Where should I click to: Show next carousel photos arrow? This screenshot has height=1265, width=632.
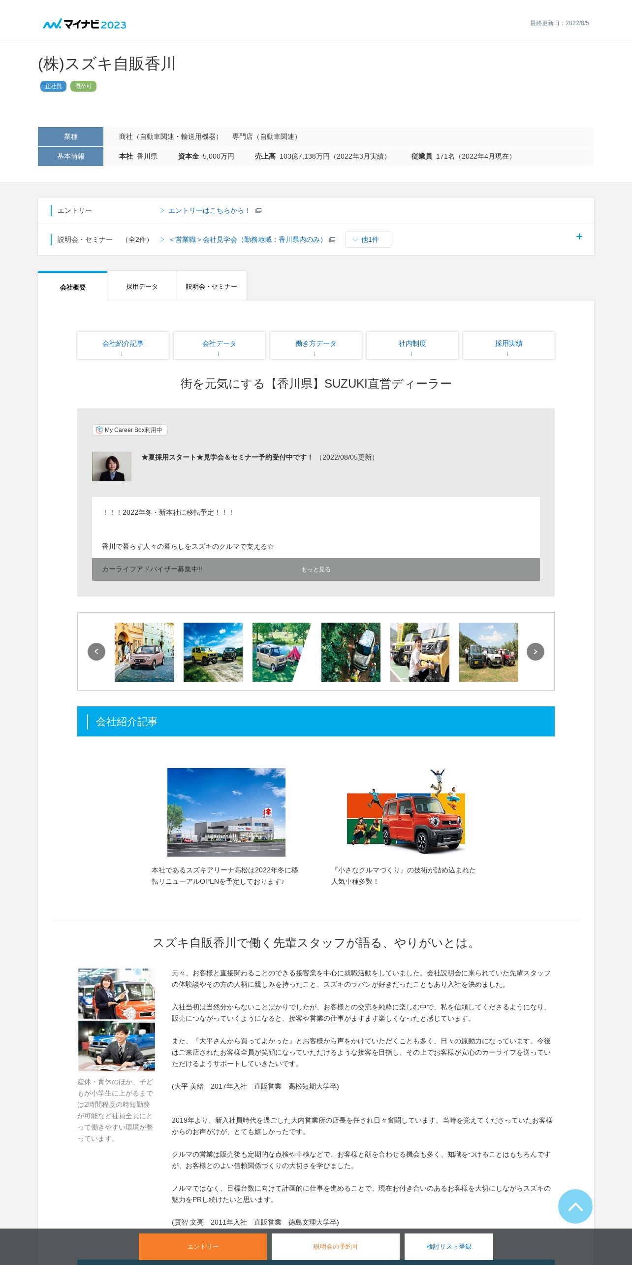tap(536, 652)
